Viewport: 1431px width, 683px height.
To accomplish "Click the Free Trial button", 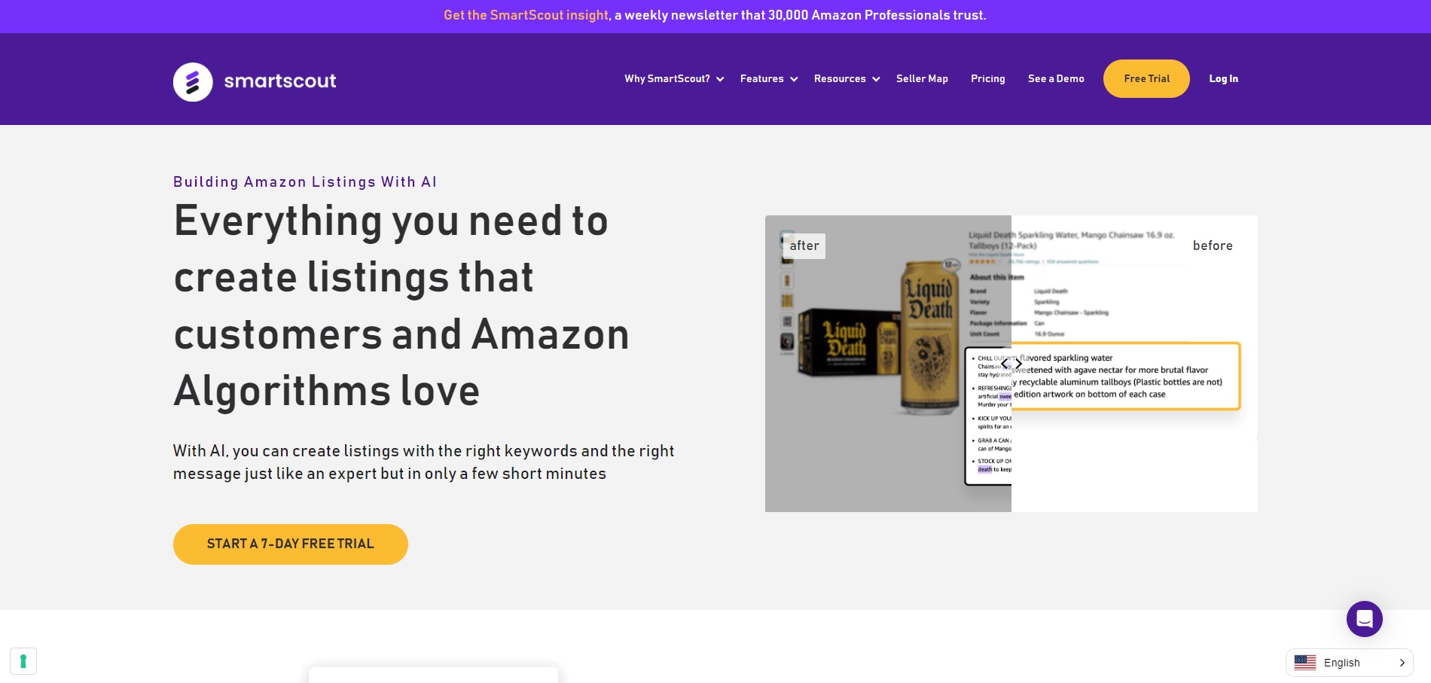I will pos(1146,78).
